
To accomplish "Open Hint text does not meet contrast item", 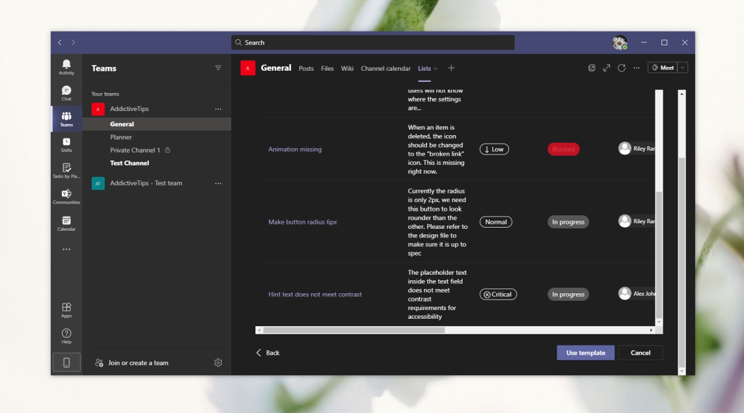I will tap(315, 295).
